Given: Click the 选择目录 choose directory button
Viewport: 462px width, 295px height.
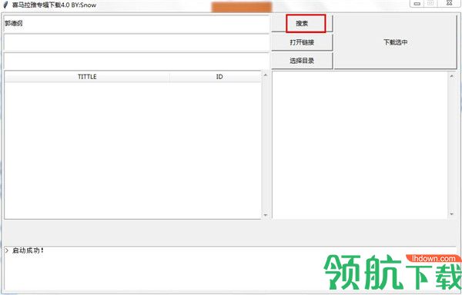Looking at the screenshot, I should coord(302,61).
